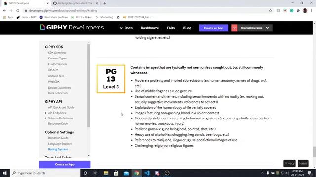Click the sidebar scrollbar thumb
Screen dimensions: 316x177
pos(89,86)
